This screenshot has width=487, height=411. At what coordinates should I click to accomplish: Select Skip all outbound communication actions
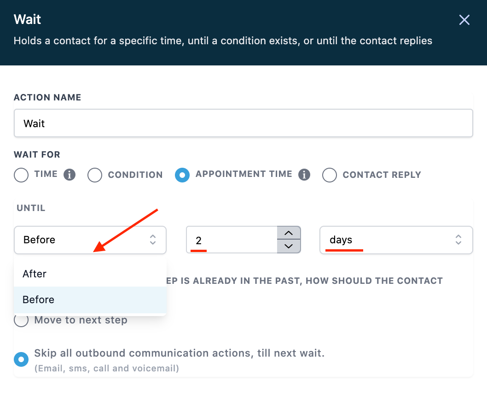pyautogui.click(x=21, y=359)
